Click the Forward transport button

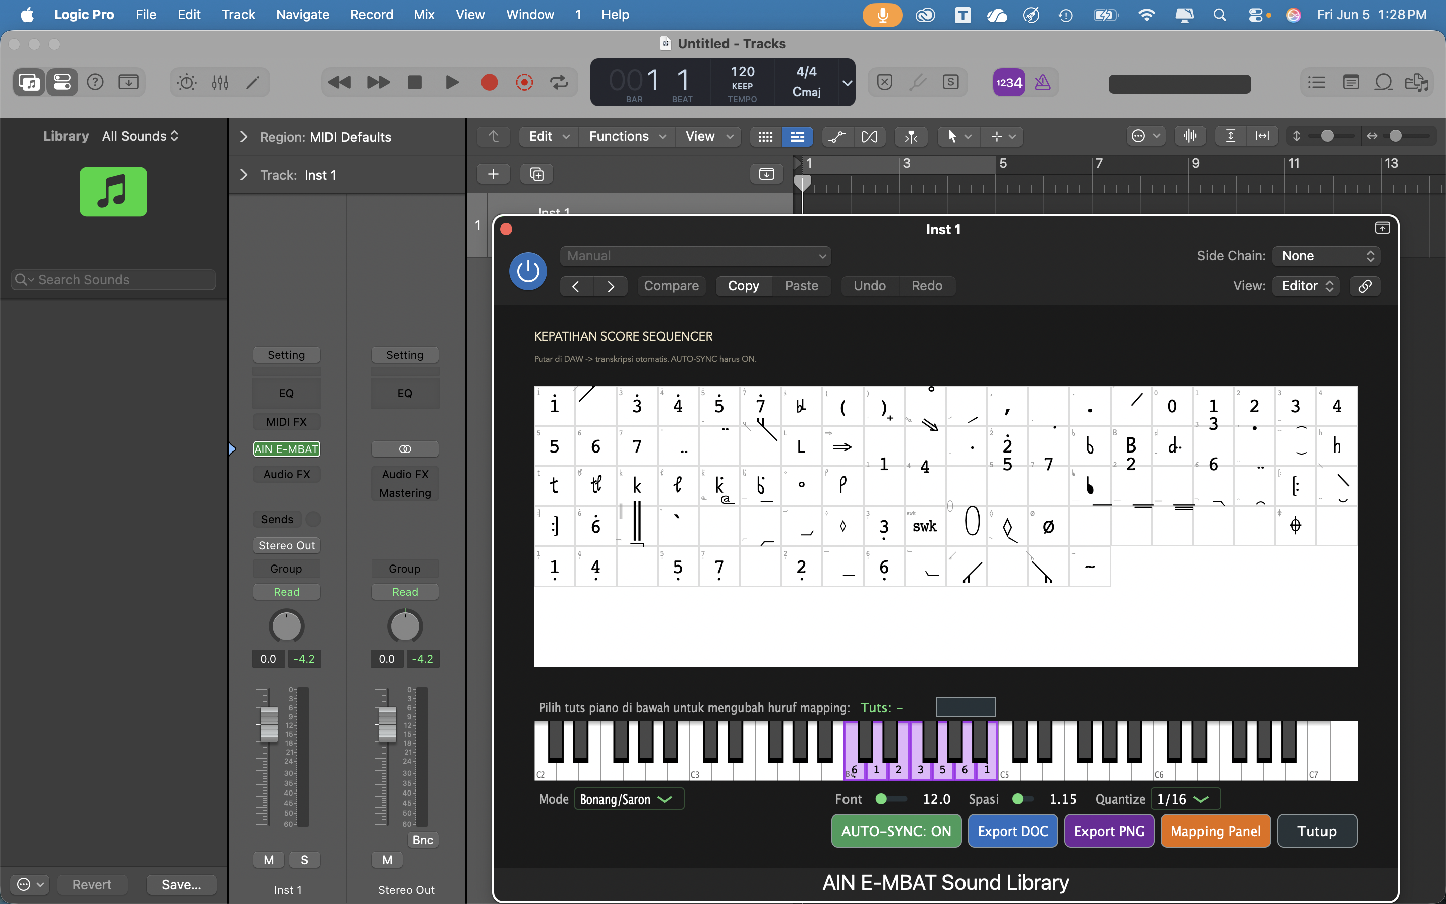click(x=378, y=82)
